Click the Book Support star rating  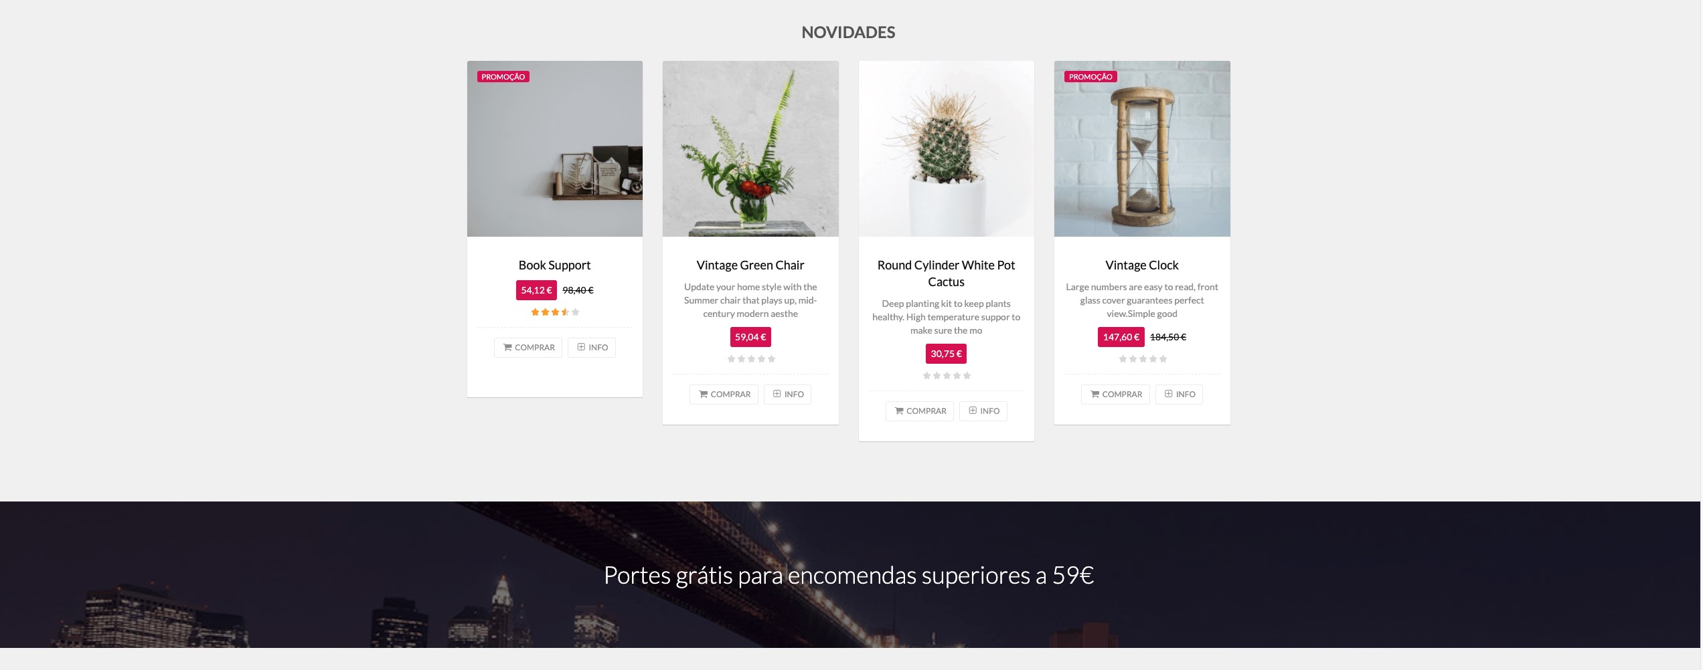click(555, 312)
